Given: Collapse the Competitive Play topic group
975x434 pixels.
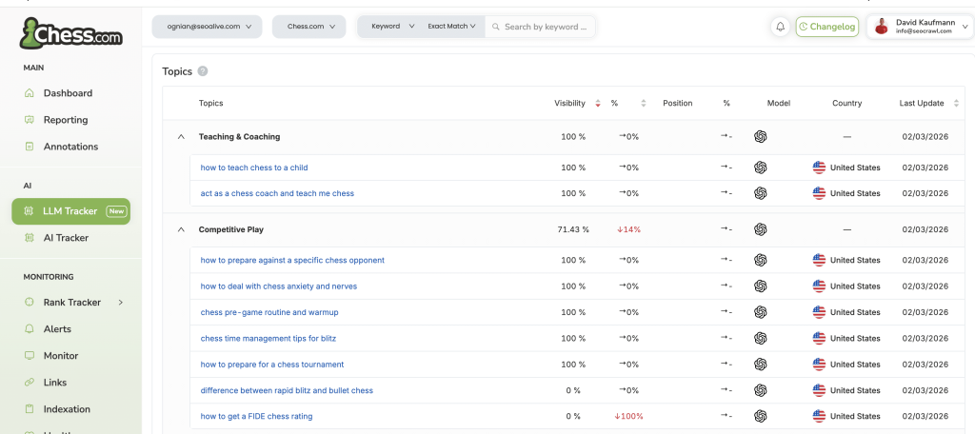Looking at the screenshot, I should coord(181,229).
